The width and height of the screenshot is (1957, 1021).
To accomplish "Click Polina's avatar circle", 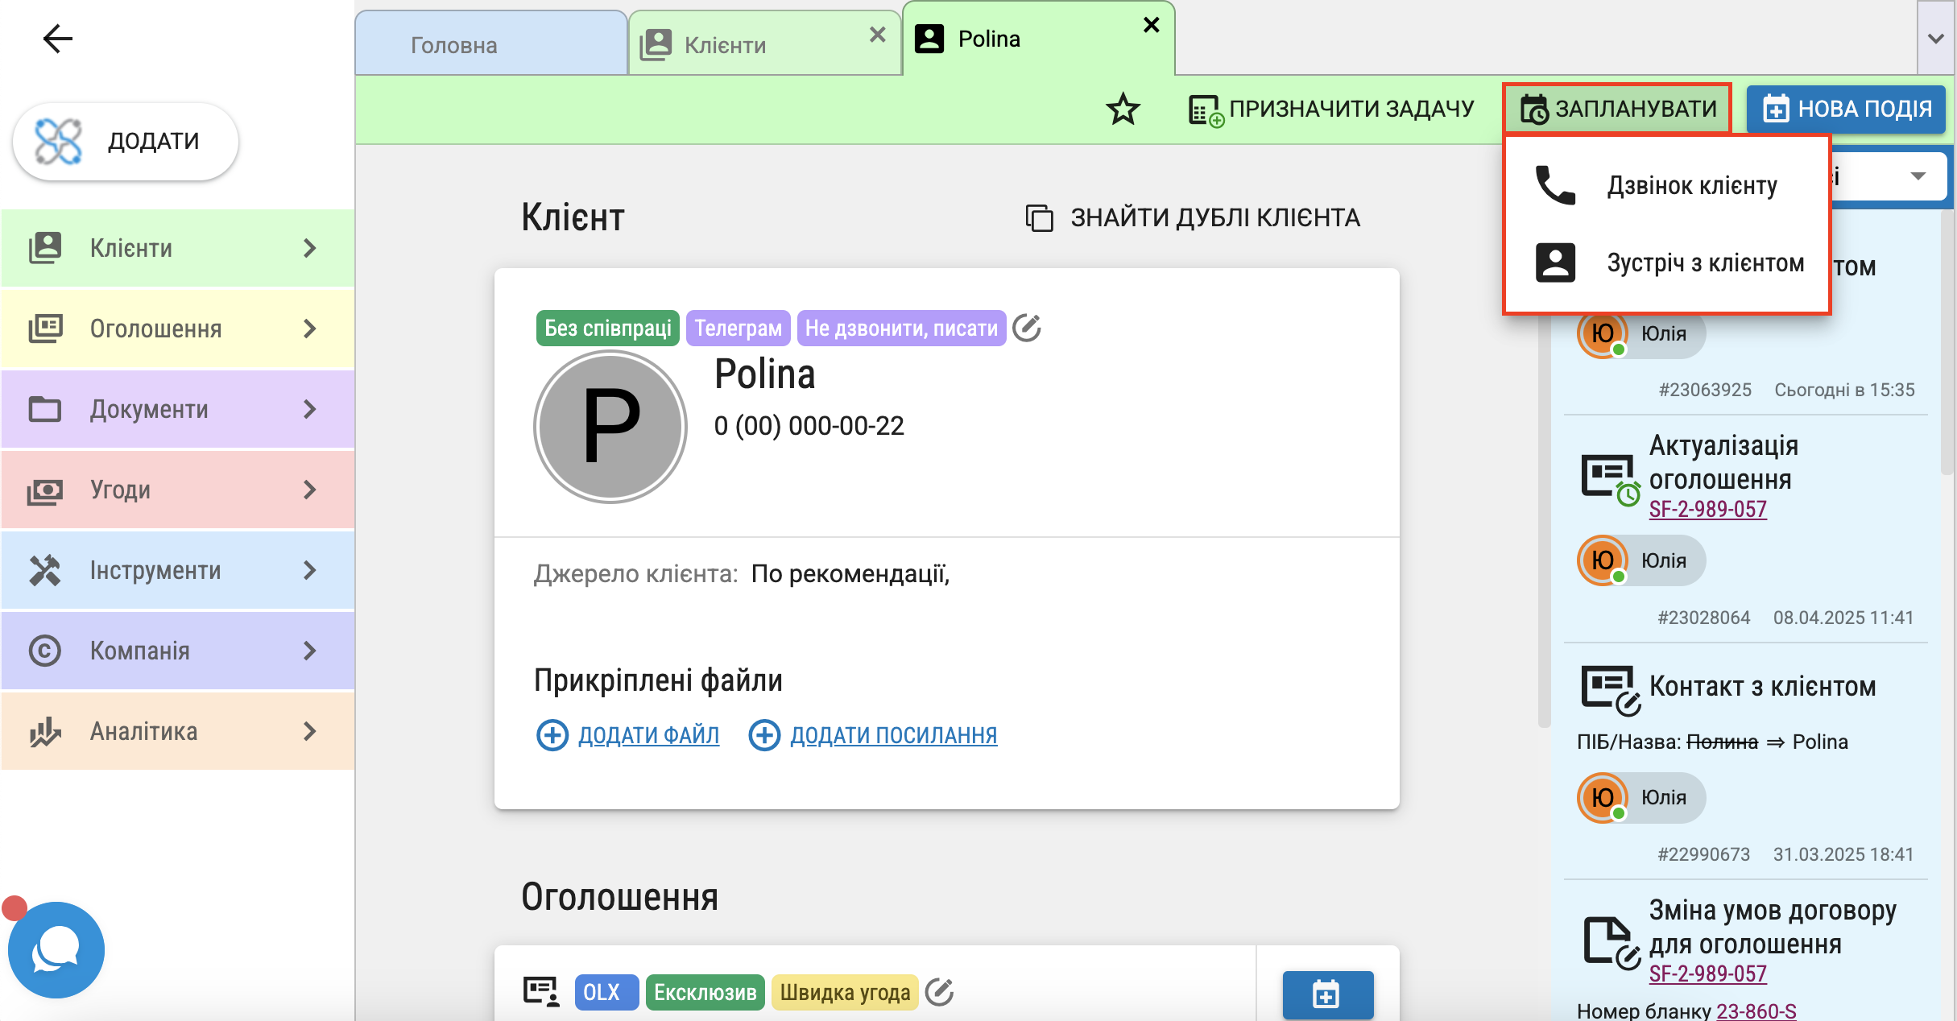I will 610,426.
